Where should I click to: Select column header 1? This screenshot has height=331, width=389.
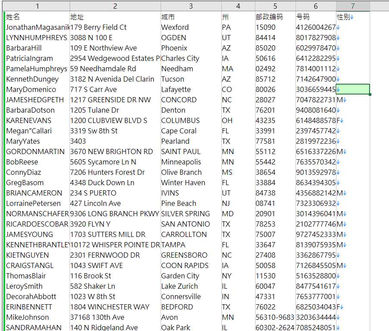(x=37, y=6)
